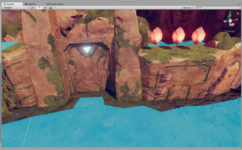Select the Scene tab
Image resolution: width=242 pixels, height=150 pixels.
click(10, 4)
